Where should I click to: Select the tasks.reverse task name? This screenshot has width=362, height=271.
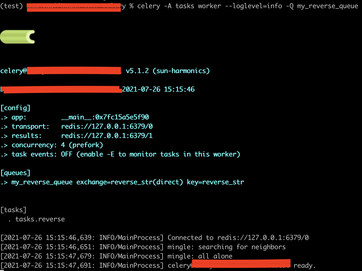40,219
